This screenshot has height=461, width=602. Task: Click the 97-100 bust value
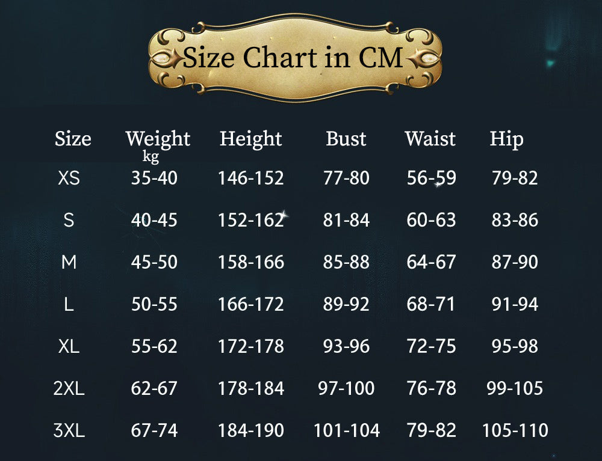[346, 388]
